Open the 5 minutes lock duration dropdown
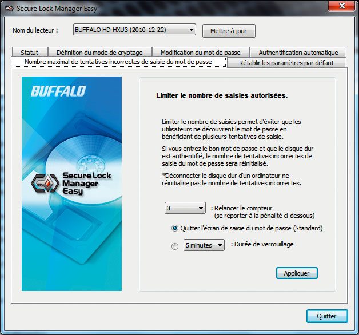 tap(204, 245)
